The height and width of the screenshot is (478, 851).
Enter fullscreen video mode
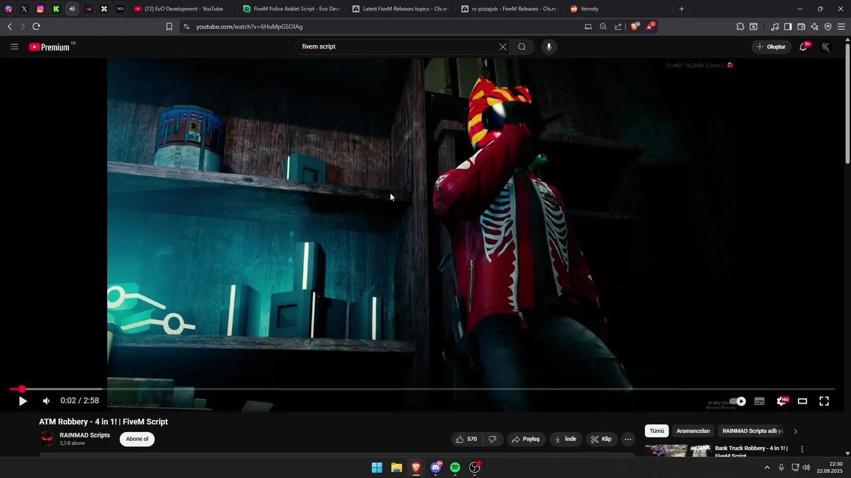pos(824,401)
